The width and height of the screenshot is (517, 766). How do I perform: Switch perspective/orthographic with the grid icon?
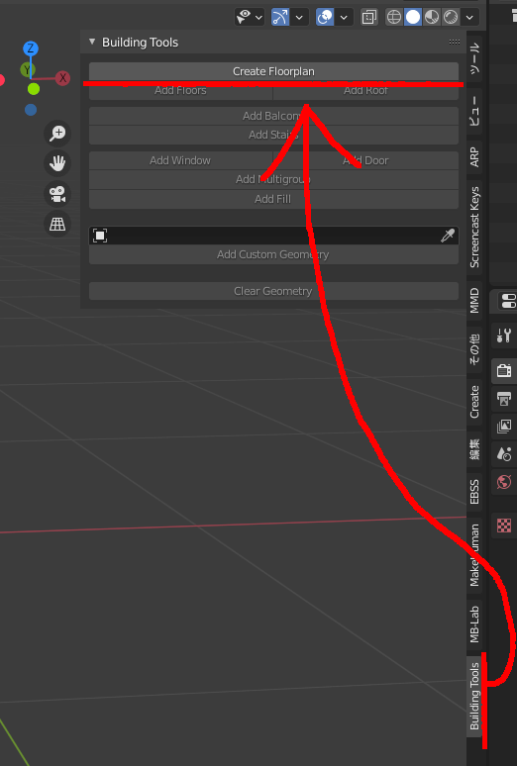(x=57, y=225)
